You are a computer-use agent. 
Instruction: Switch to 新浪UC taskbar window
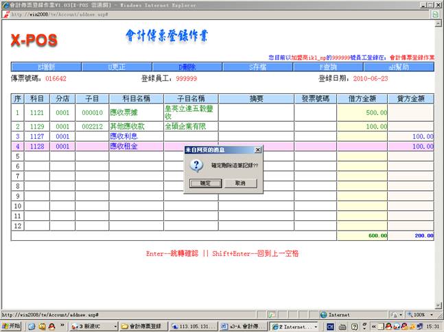click(89, 326)
